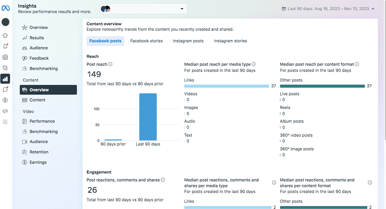Click the account dropdown caret arrow
Screen dimensions: 386x209
[x=182, y=9]
